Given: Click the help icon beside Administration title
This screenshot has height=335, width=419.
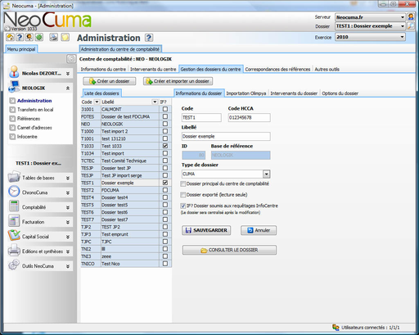Looking at the screenshot, I should 149,38.
